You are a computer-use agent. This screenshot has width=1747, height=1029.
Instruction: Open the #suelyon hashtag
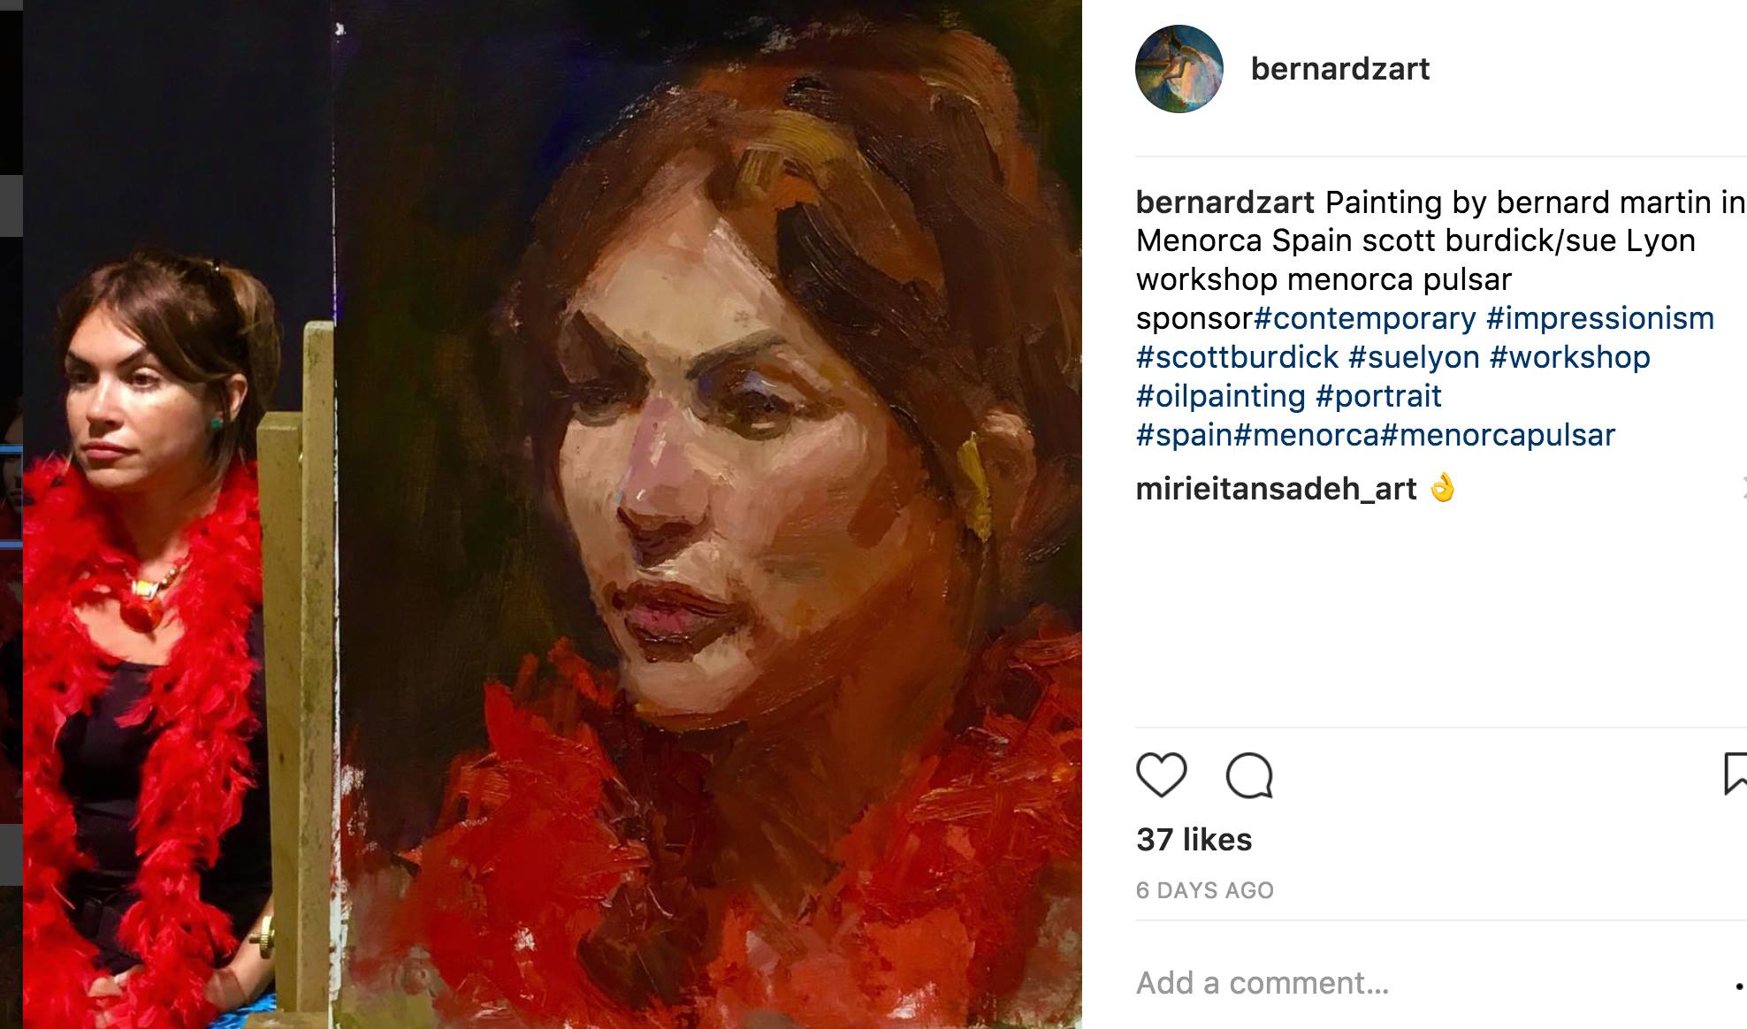tap(1414, 357)
